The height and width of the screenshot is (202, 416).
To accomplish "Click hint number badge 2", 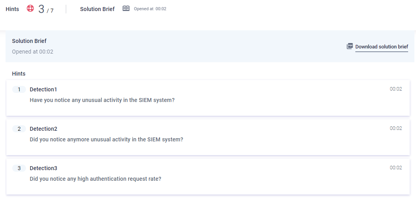I will [19, 129].
